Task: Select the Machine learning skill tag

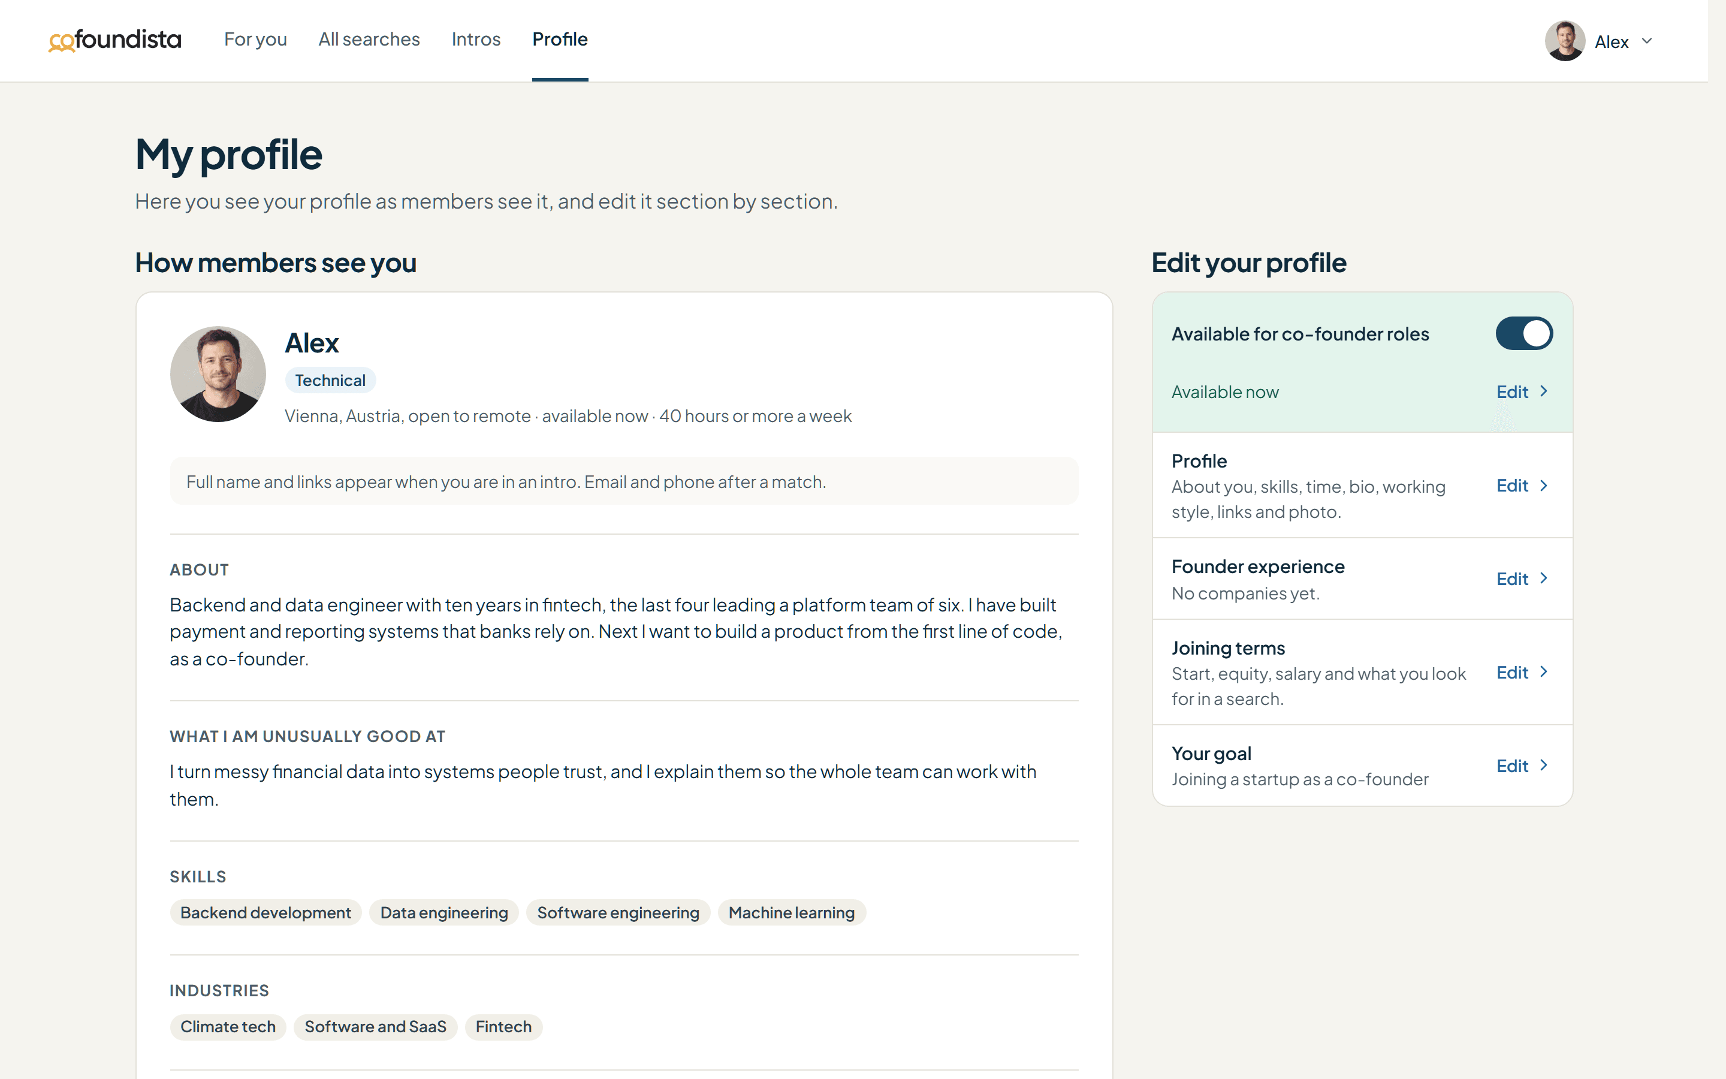Action: (792, 913)
